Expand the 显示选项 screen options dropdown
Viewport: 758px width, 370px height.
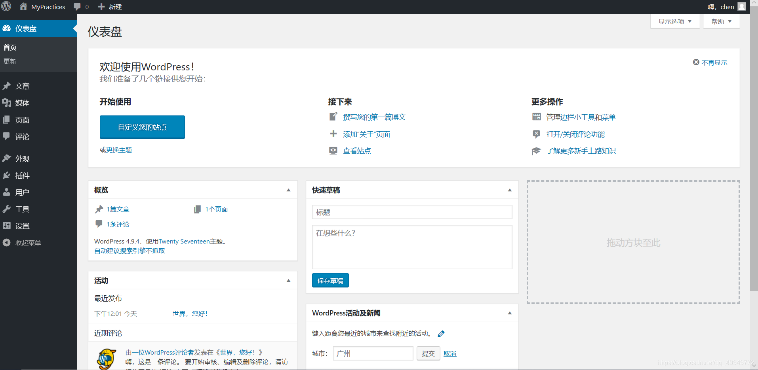point(675,21)
